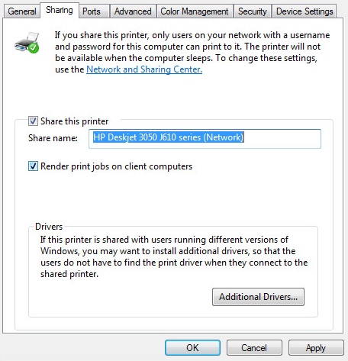This screenshot has height=361, width=348.
Task: Open the Color Management tab
Action: pos(195,11)
